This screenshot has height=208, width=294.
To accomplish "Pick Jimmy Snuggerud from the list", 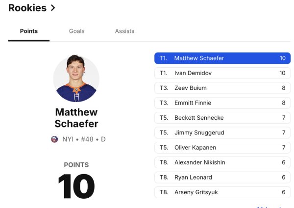I will (222, 133).
